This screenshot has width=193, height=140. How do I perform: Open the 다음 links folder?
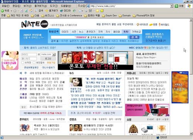pos(35,15)
